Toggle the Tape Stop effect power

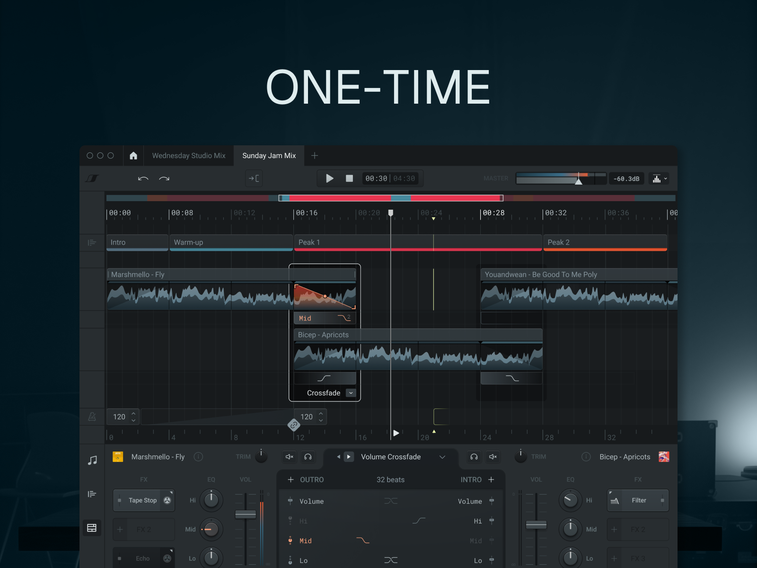(x=120, y=500)
